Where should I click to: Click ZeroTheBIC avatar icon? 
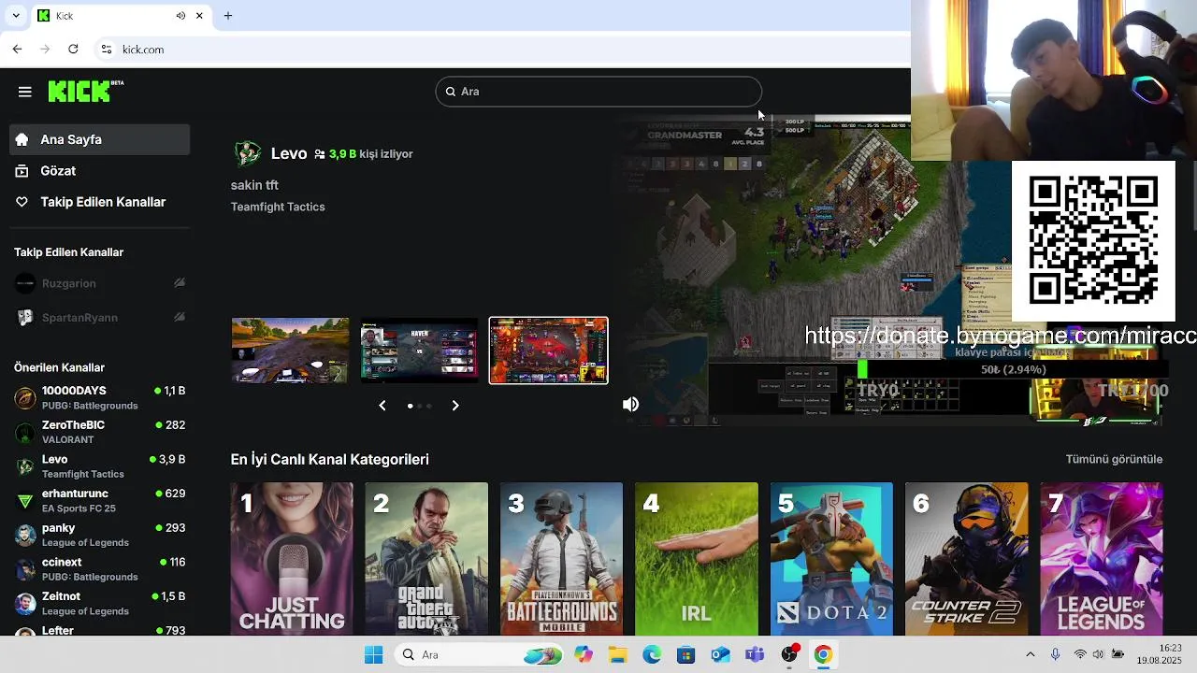point(25,433)
